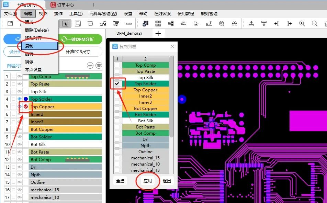Toggle active-layer marker on Top Copper row
The image size is (327, 203).
pyautogui.click(x=26, y=106)
